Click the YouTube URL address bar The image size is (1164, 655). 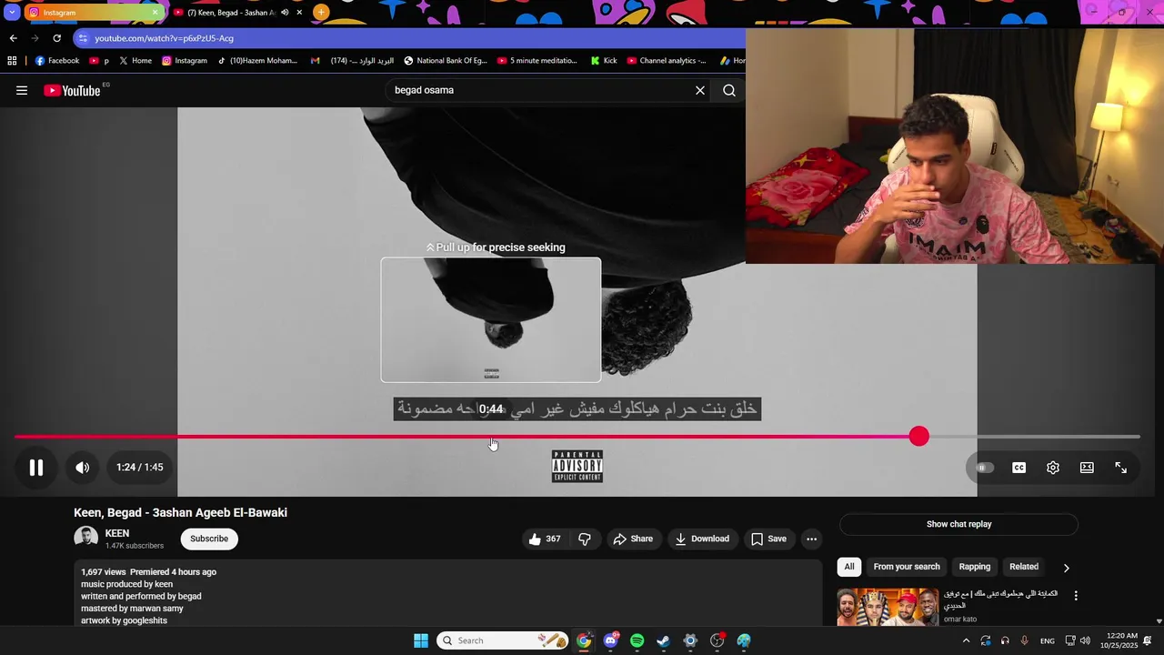pos(409,38)
